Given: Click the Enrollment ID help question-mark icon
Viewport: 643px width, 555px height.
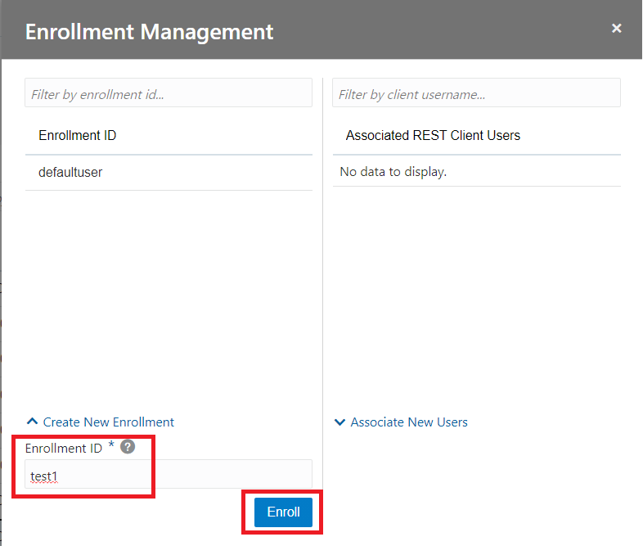Looking at the screenshot, I should tap(127, 447).
